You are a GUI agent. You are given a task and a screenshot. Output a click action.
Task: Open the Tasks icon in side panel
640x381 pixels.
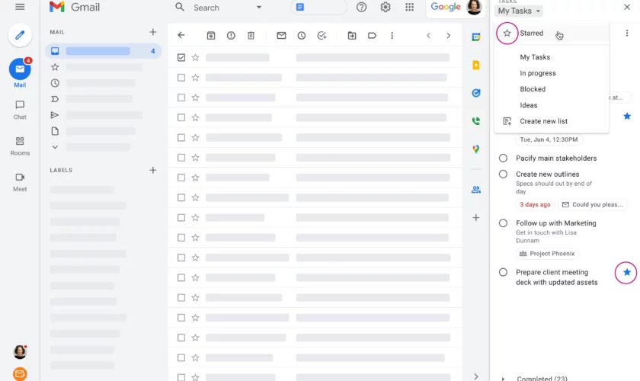476,93
